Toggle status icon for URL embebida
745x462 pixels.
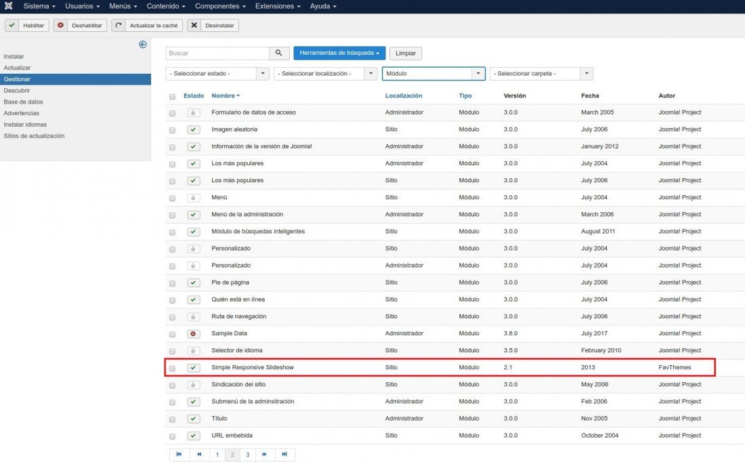click(x=194, y=436)
